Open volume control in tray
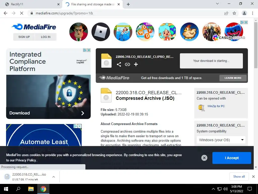Viewport: 258px width, 194px height. [x=225, y=189]
